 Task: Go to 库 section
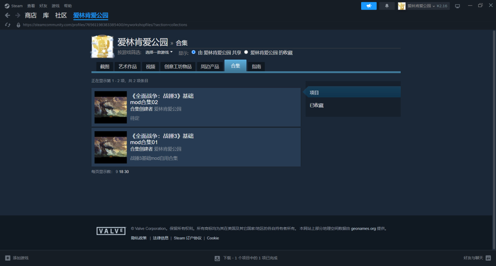[46, 15]
